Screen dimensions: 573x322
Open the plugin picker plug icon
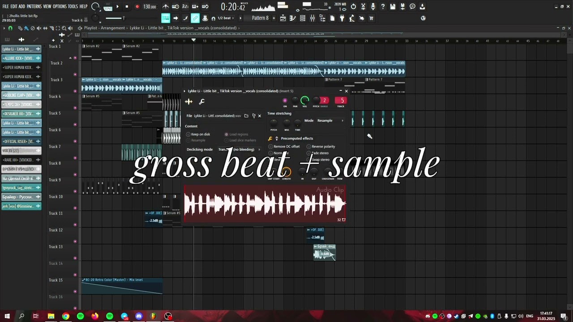click(x=342, y=18)
